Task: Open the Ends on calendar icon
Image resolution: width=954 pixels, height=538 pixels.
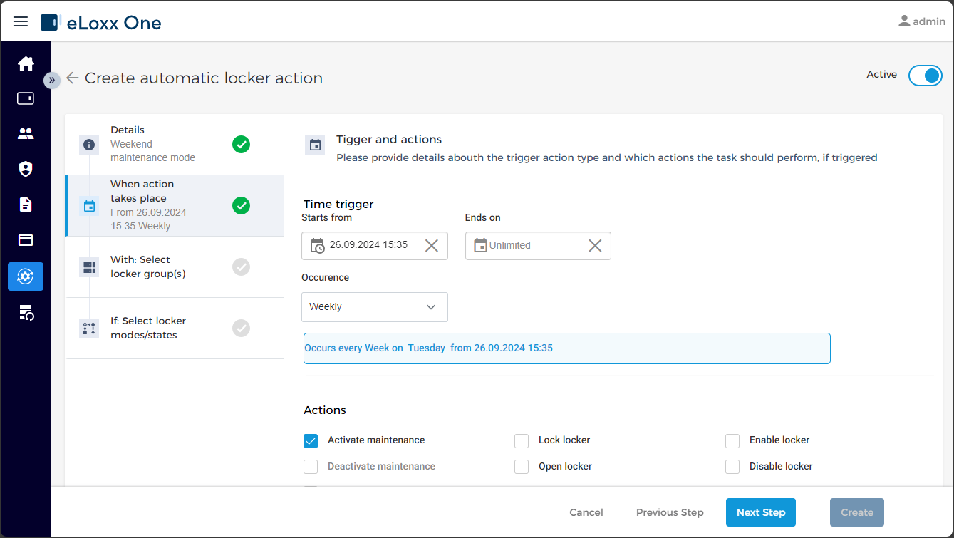Action: (x=480, y=245)
